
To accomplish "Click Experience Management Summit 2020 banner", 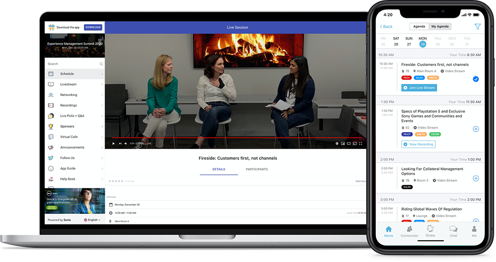I will coord(75,46).
